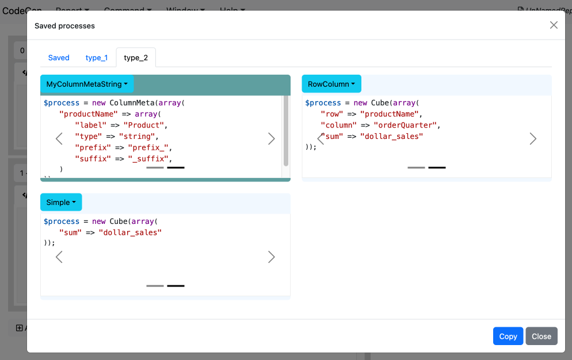
Task: Go to previous slide in MyColumnMetaString card
Action: coord(59,139)
